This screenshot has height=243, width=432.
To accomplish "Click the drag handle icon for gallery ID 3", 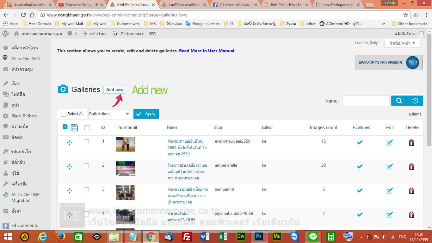I will pyautogui.click(x=70, y=191).
